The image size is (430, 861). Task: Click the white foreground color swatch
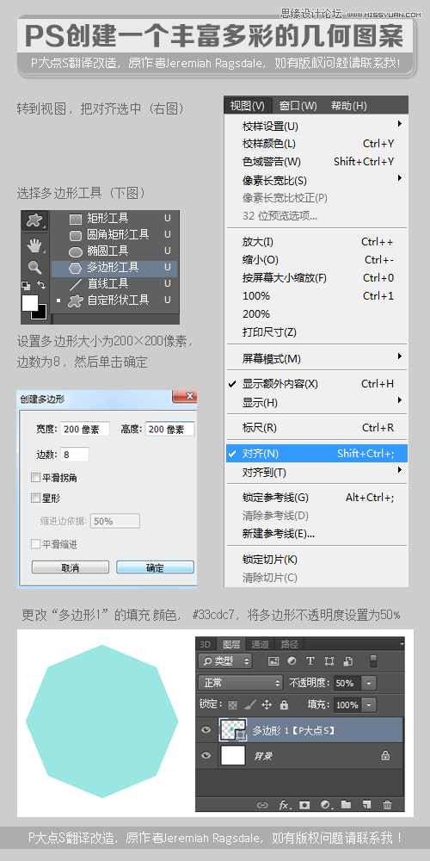coord(29,302)
